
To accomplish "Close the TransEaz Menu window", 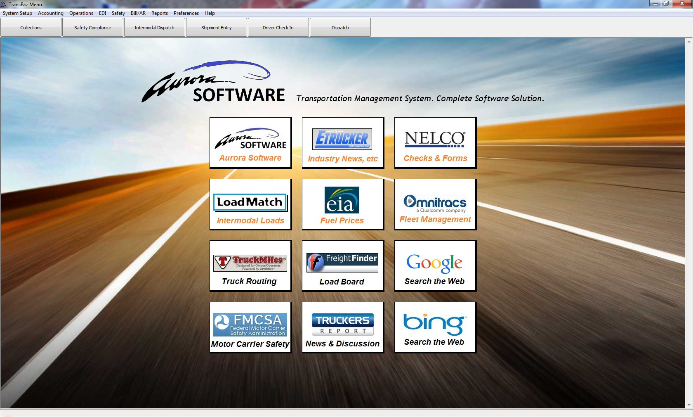I will [x=681, y=4].
